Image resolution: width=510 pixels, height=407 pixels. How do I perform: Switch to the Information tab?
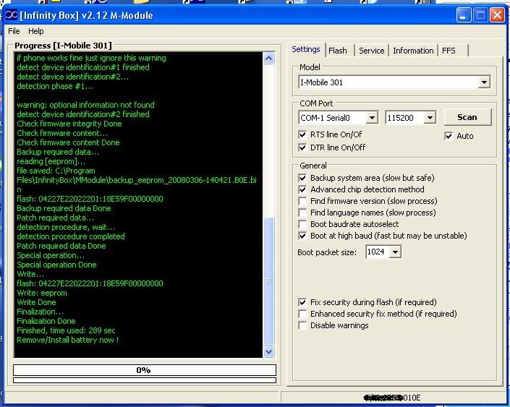[413, 51]
